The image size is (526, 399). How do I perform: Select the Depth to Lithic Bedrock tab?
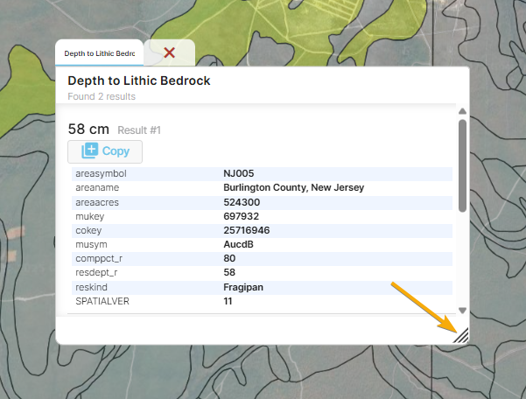[x=98, y=53]
